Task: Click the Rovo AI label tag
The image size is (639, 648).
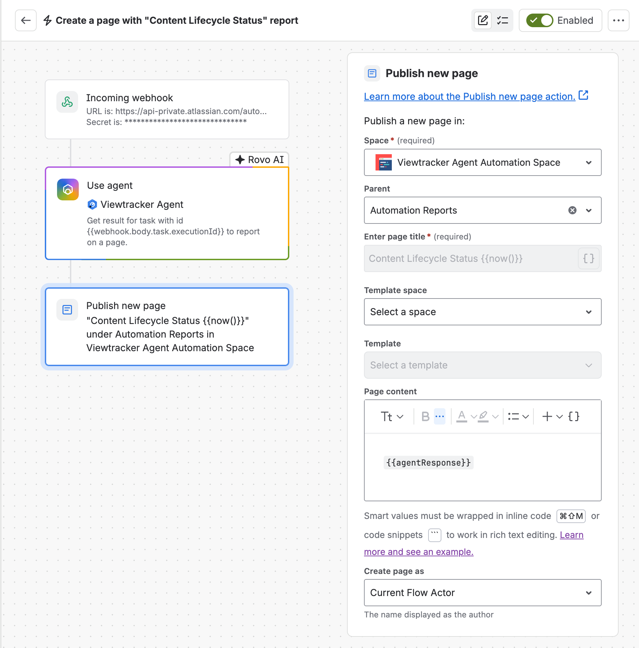Action: 259,160
